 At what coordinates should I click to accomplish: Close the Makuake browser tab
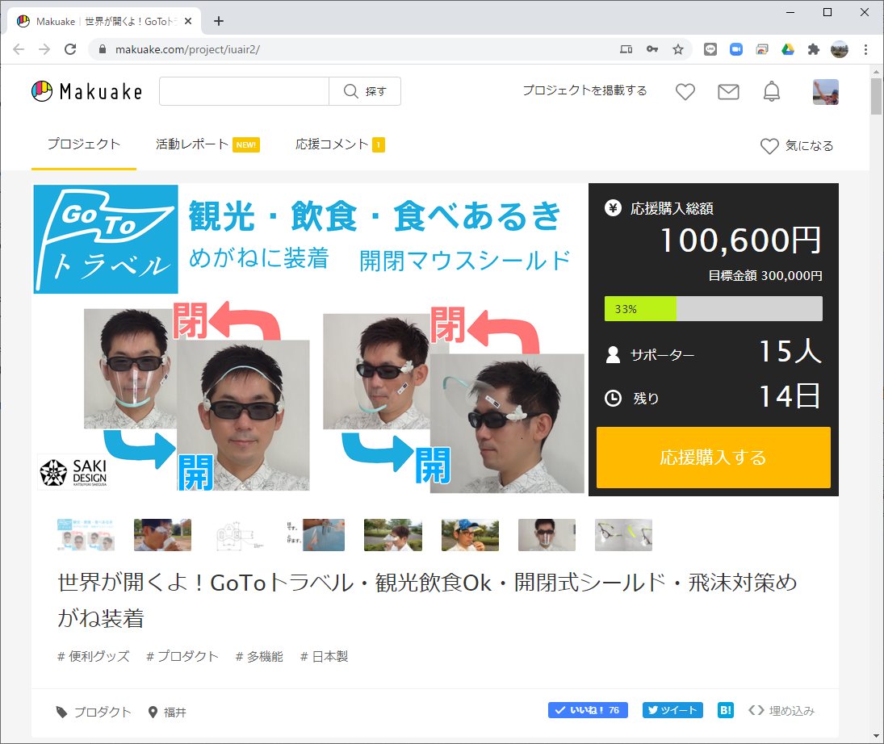(188, 22)
